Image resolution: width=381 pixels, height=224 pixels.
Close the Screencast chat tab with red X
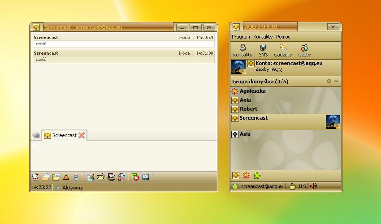pos(82,135)
